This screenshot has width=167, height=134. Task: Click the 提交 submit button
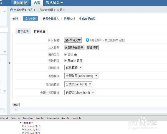16,105
